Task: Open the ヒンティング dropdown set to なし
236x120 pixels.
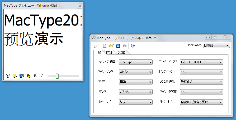Action: pyautogui.click(x=201, y=72)
